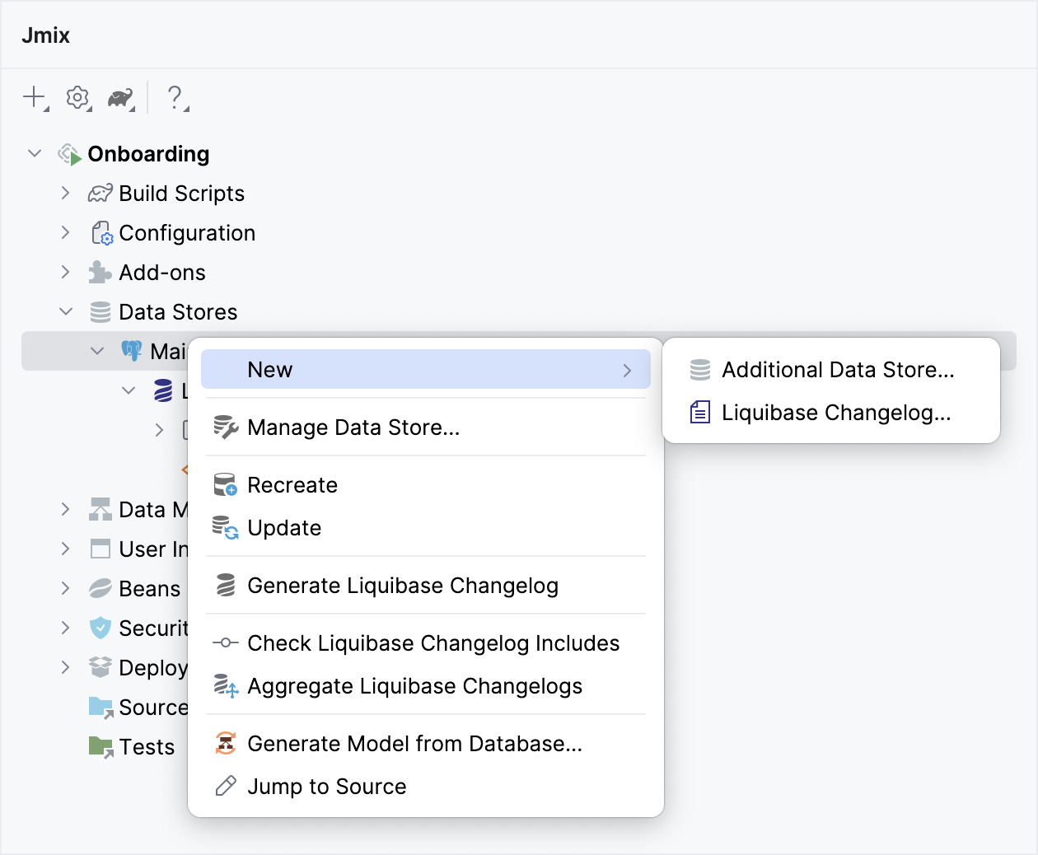
Task: Open the Jmix settings gear icon
Action: pyautogui.click(x=77, y=97)
